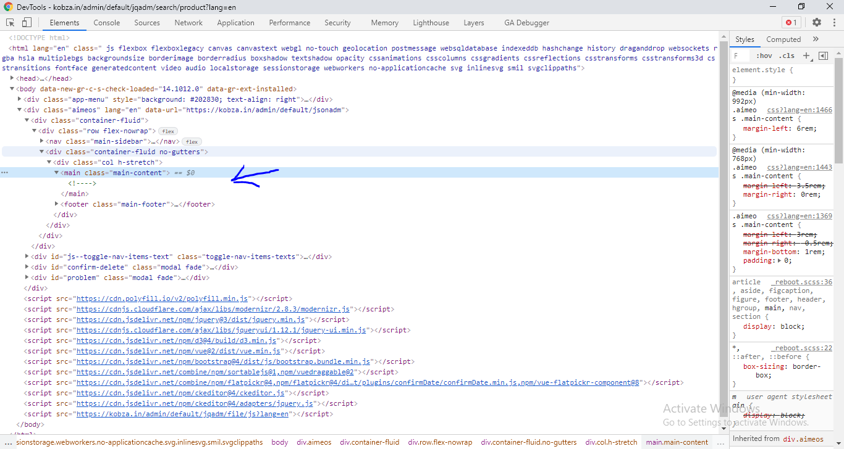Open the vue.min.js script link
The width and height of the screenshot is (844, 449).
[178, 351]
